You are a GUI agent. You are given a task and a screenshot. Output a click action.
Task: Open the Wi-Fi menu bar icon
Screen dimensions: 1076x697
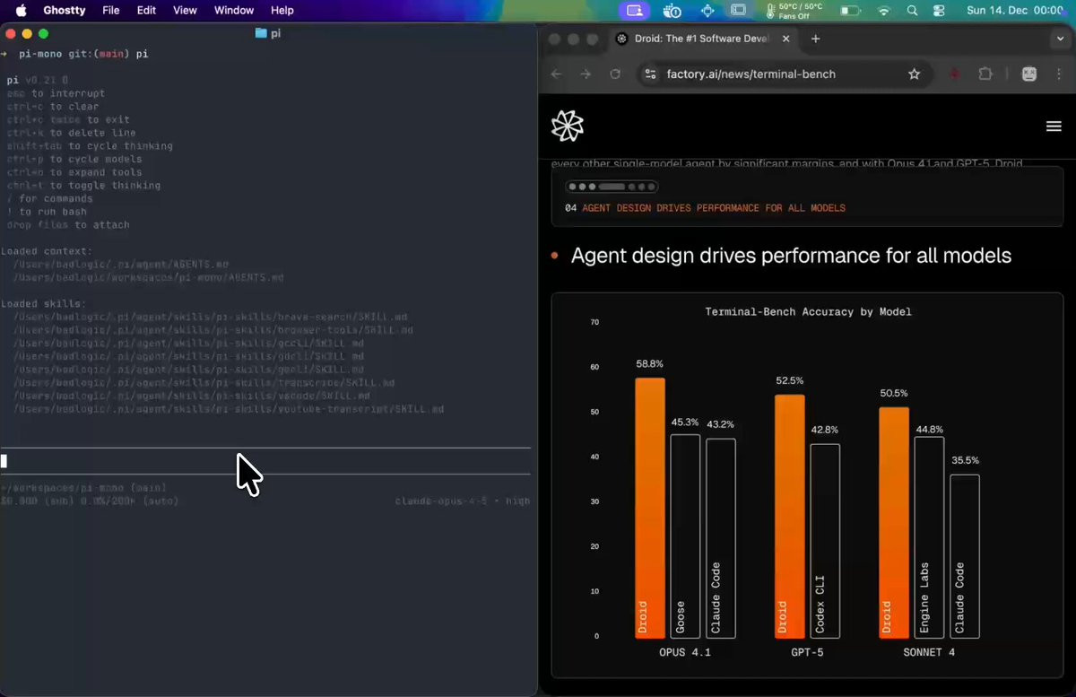pos(884,11)
